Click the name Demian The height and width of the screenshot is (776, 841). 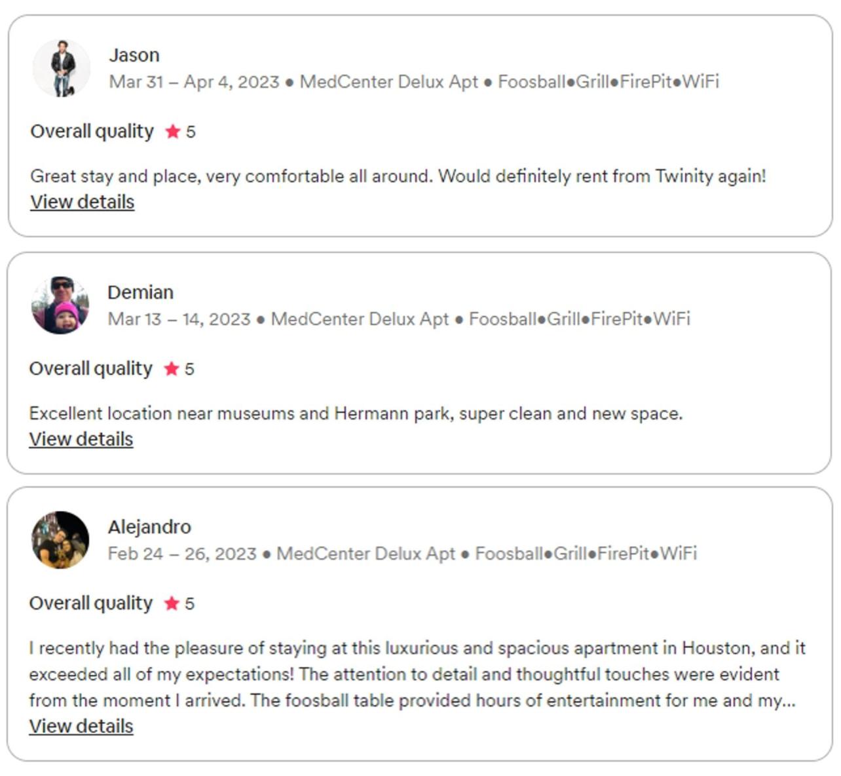(141, 292)
